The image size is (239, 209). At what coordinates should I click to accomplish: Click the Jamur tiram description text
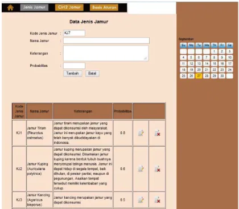[x=83, y=133]
